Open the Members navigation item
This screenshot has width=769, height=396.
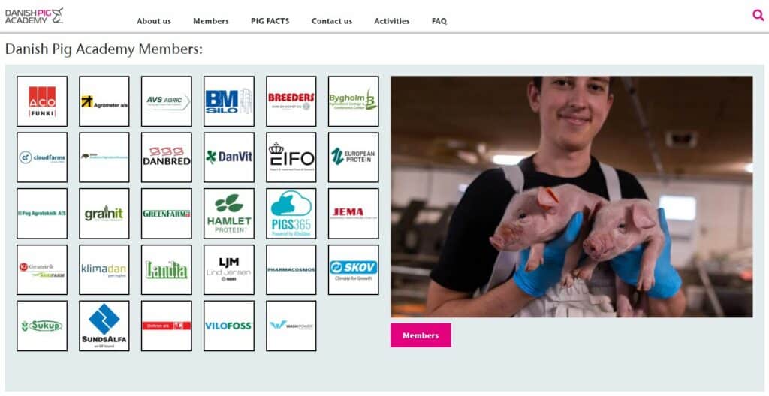211,21
